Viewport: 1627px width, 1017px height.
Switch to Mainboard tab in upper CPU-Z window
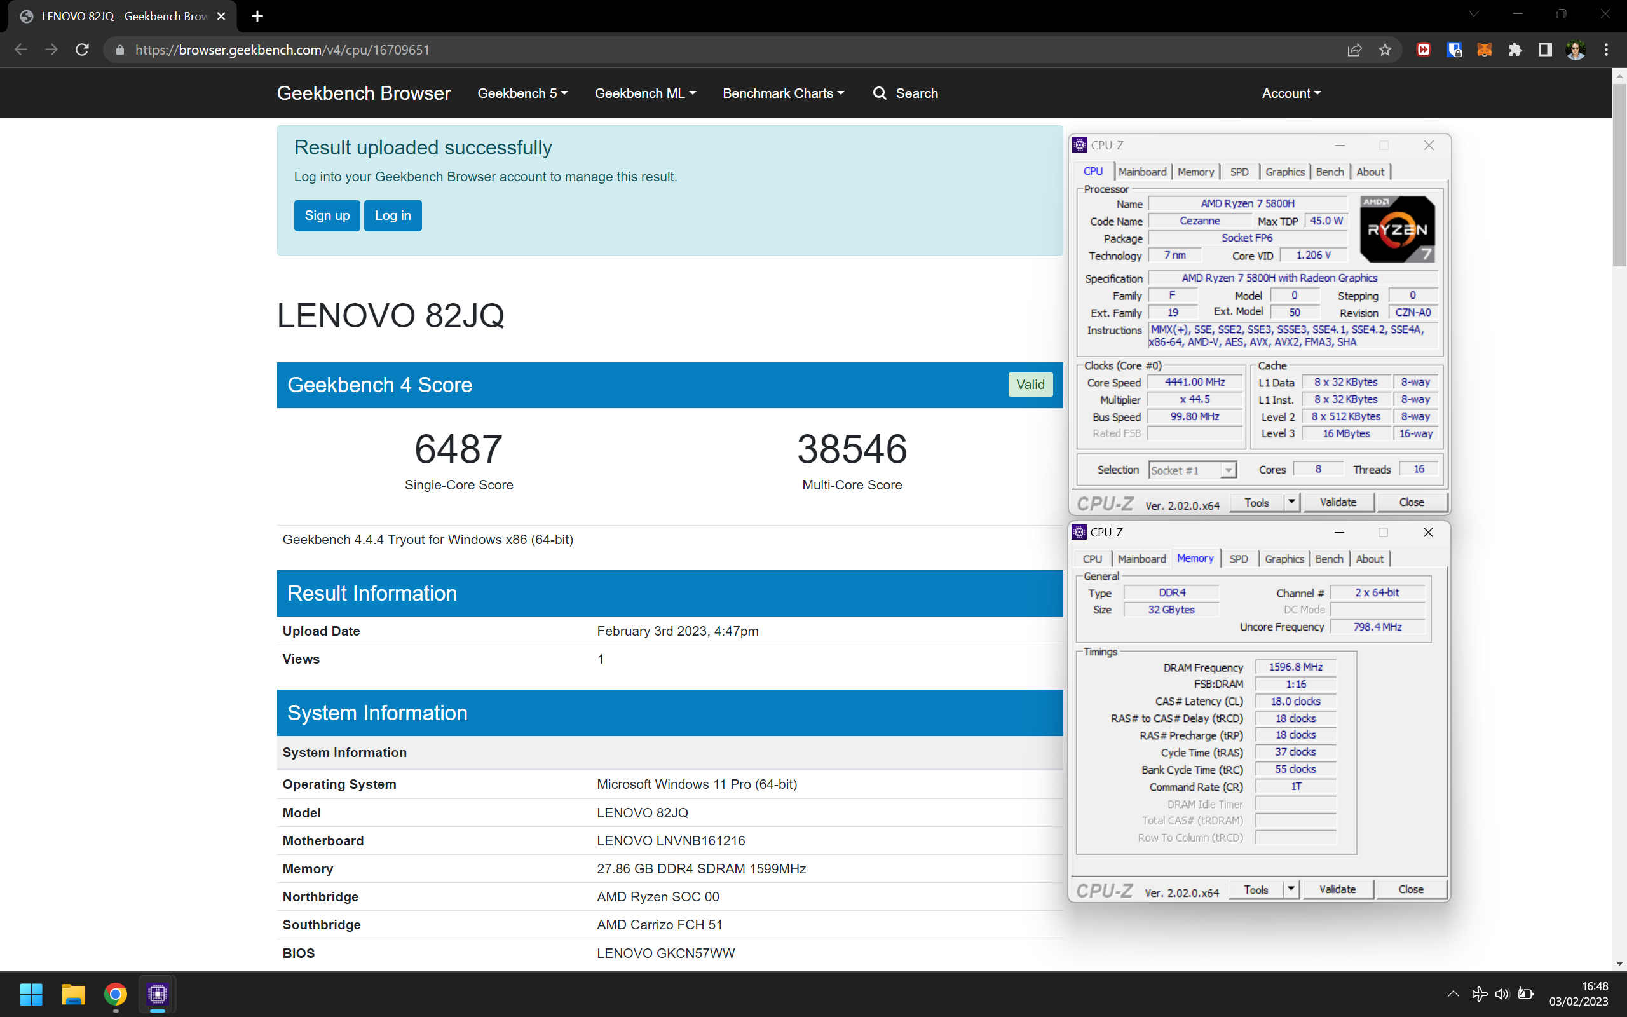pyautogui.click(x=1142, y=172)
